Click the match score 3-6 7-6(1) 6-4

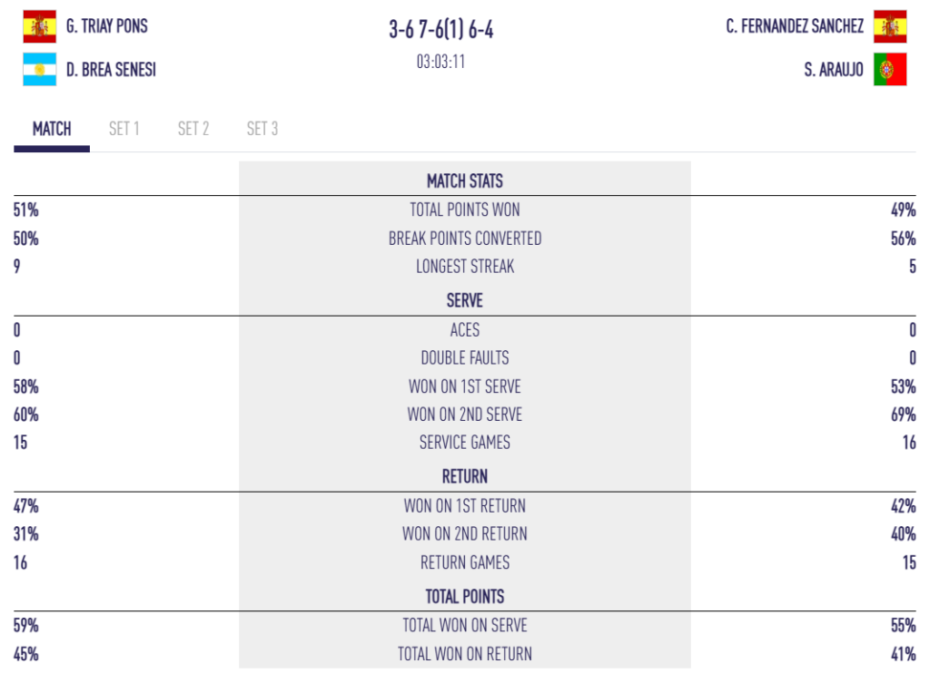point(440,29)
